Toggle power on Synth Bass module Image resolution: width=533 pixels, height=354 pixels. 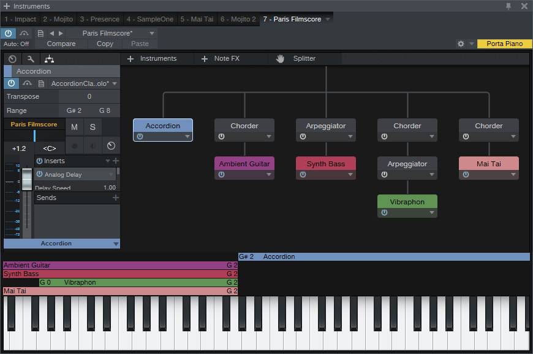303,175
